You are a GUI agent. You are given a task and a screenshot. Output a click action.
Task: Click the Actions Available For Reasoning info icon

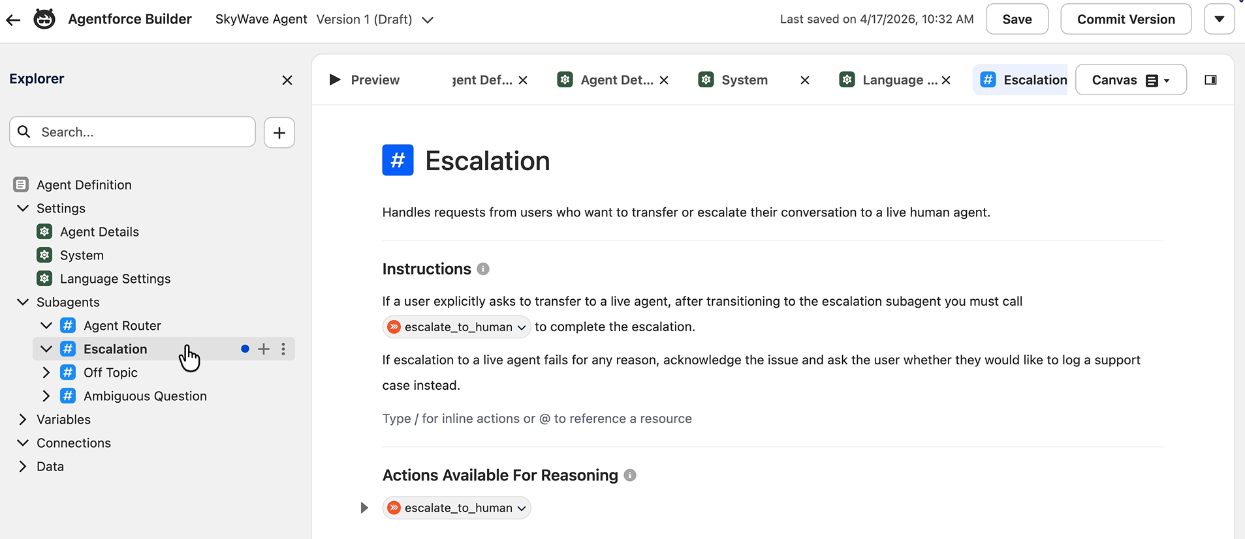pyautogui.click(x=630, y=475)
